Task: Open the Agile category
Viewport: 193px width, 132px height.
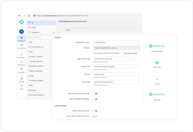Action: (39, 42)
